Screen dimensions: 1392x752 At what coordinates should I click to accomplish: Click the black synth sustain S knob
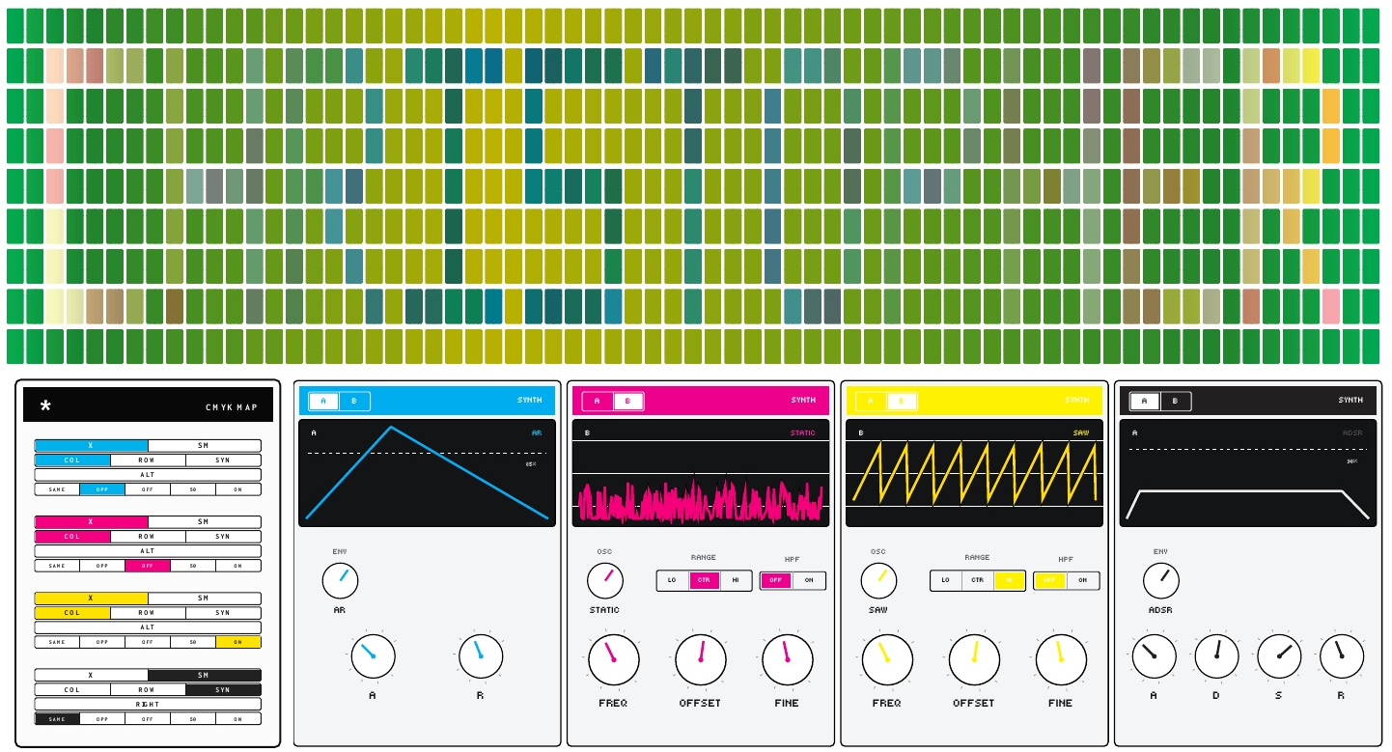pyautogui.click(x=1279, y=656)
